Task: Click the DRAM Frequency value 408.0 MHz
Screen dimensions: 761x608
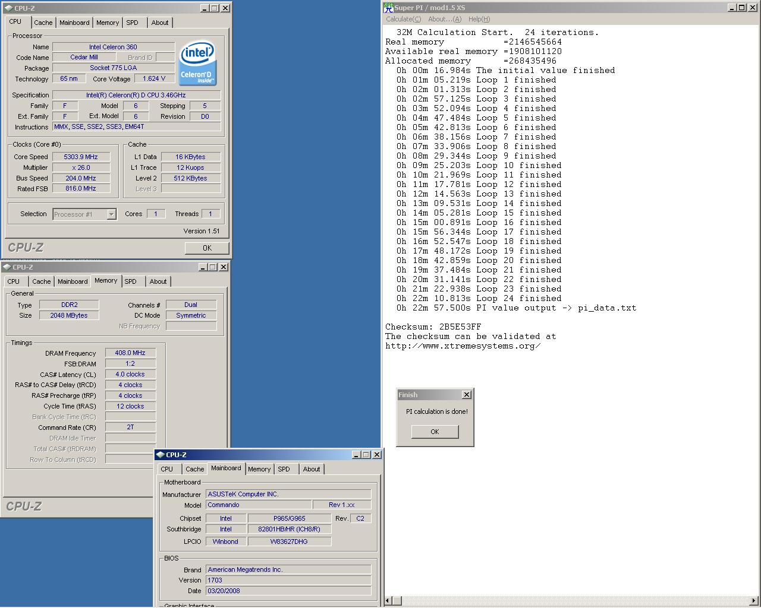Action: click(x=130, y=353)
